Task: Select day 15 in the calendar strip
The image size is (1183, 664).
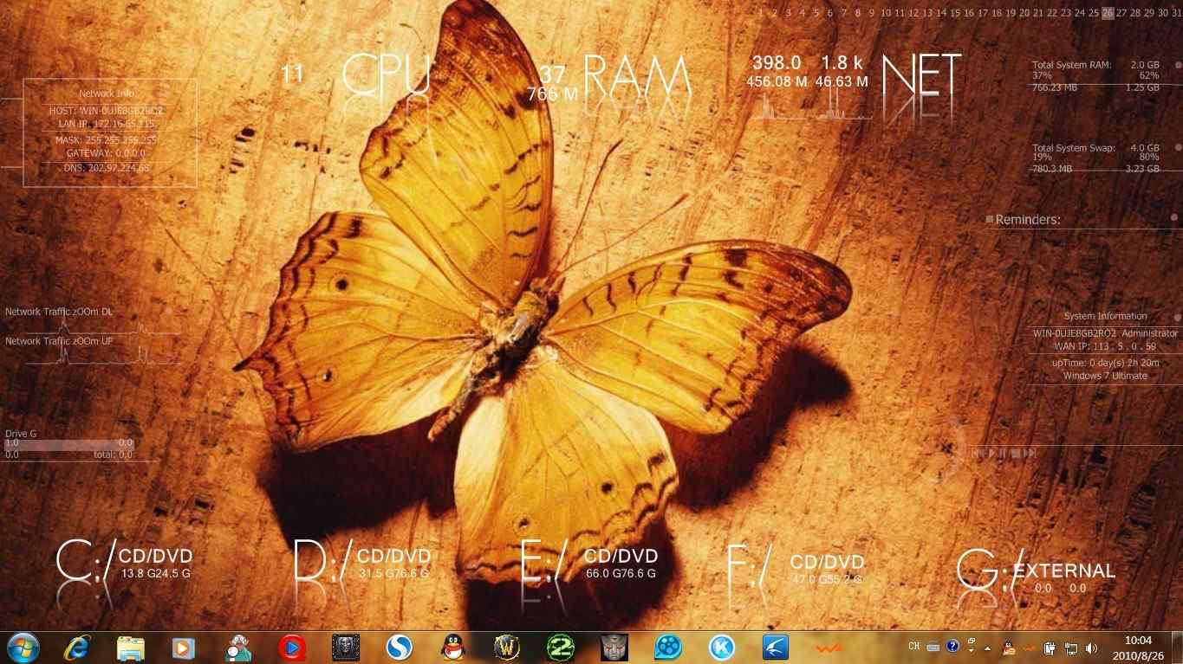Action: tap(955, 12)
